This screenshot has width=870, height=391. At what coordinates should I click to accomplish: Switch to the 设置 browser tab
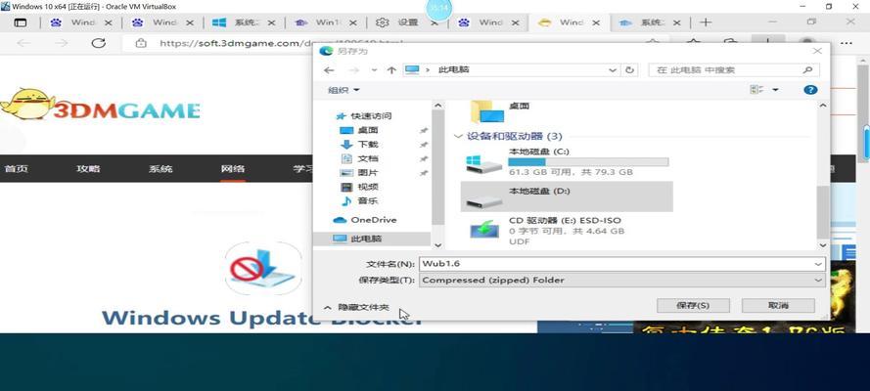tap(408, 22)
